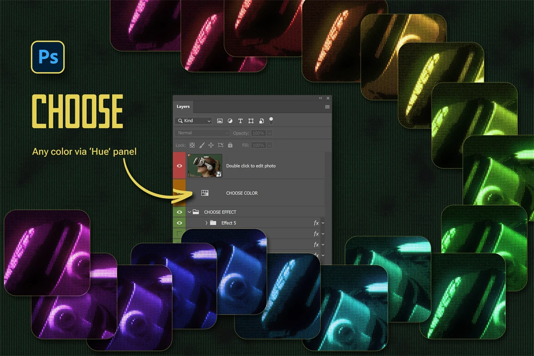
Task: Select the Layers tab
Action: pyautogui.click(x=183, y=107)
